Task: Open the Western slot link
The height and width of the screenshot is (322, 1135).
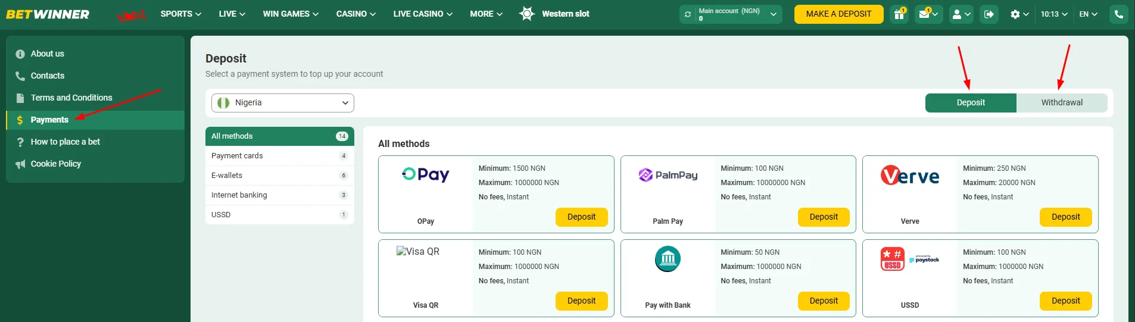Action: [x=566, y=14]
